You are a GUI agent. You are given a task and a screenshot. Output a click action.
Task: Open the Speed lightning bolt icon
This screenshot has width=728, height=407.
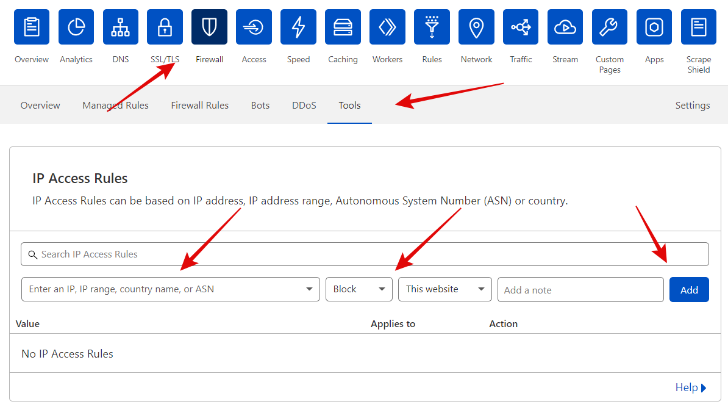point(299,27)
